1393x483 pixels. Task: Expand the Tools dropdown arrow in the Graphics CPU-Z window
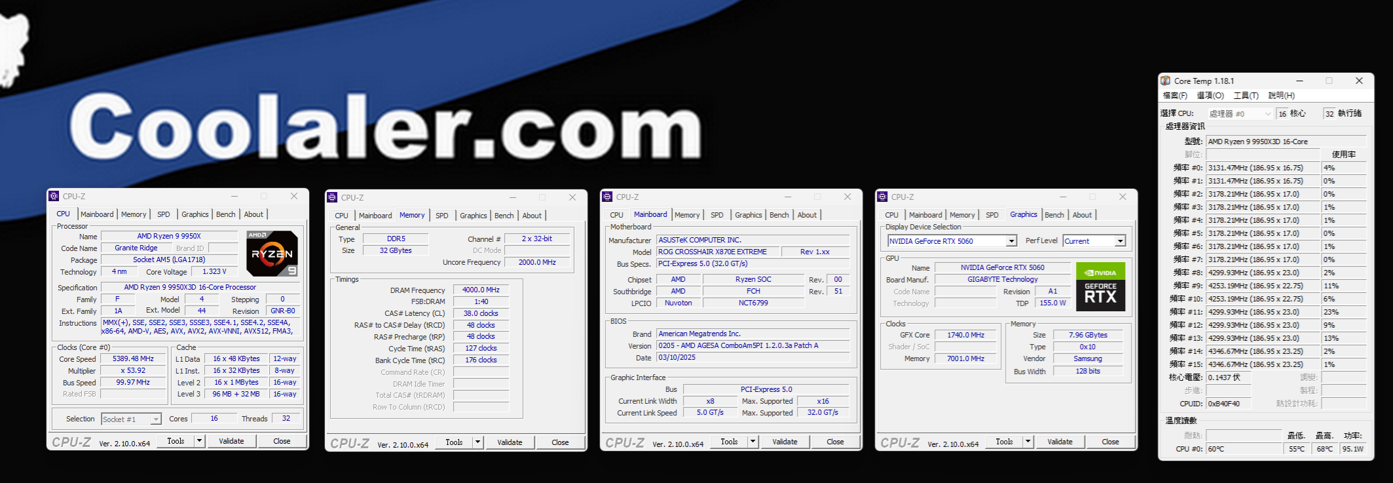1028,442
